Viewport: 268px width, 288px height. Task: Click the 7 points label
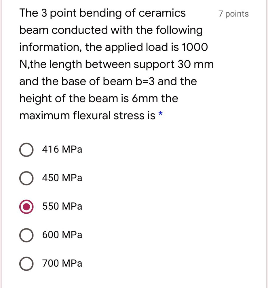[x=233, y=13]
